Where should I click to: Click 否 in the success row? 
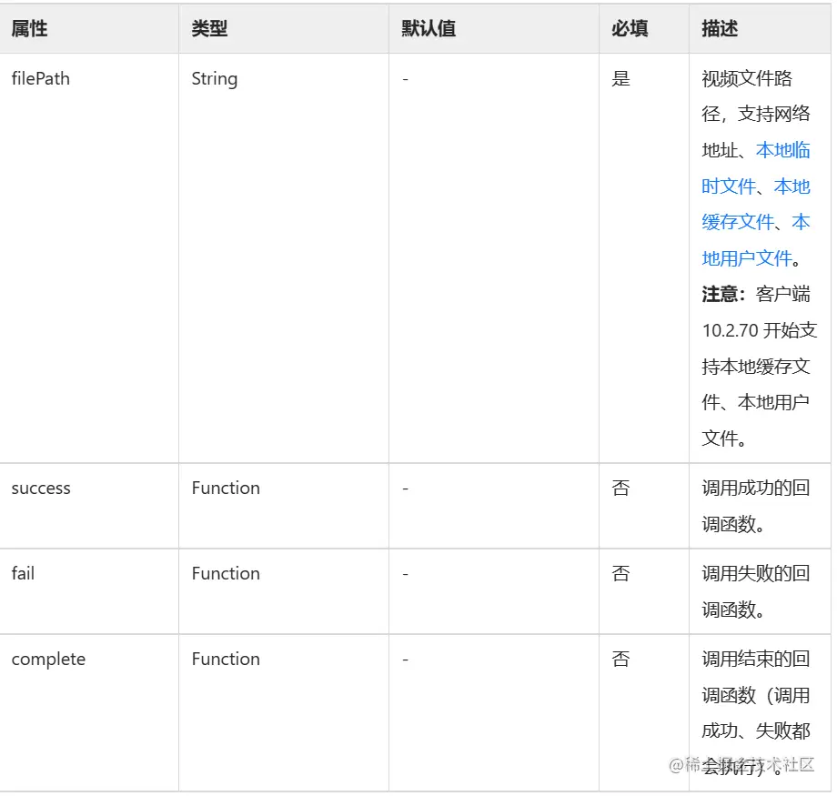click(x=620, y=488)
